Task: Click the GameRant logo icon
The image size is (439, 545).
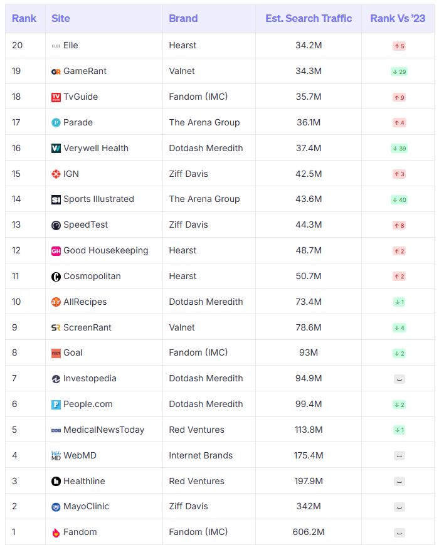Action: tap(56, 71)
